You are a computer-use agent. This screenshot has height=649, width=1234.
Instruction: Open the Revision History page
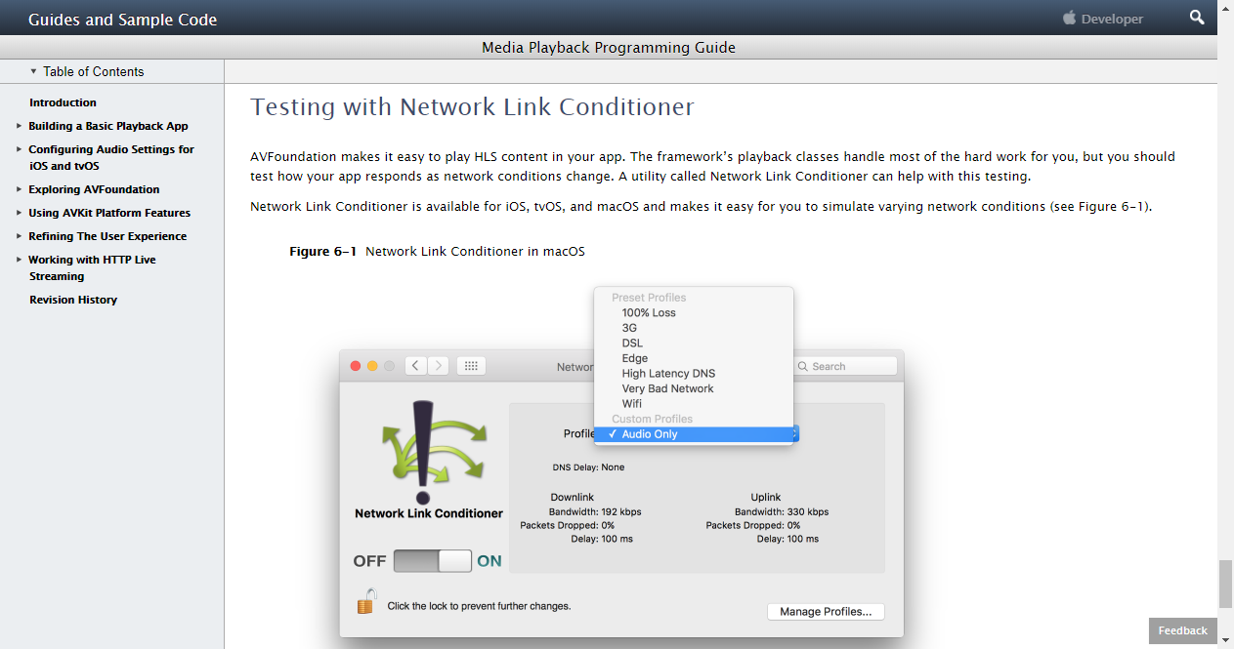[73, 300]
